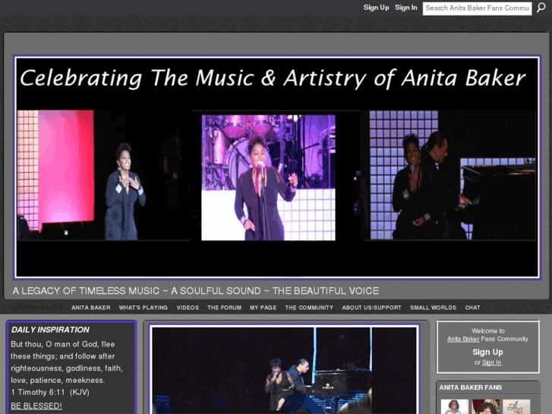The image size is (552, 414).
Task: Open THE FORUM menu item
Action: click(224, 308)
